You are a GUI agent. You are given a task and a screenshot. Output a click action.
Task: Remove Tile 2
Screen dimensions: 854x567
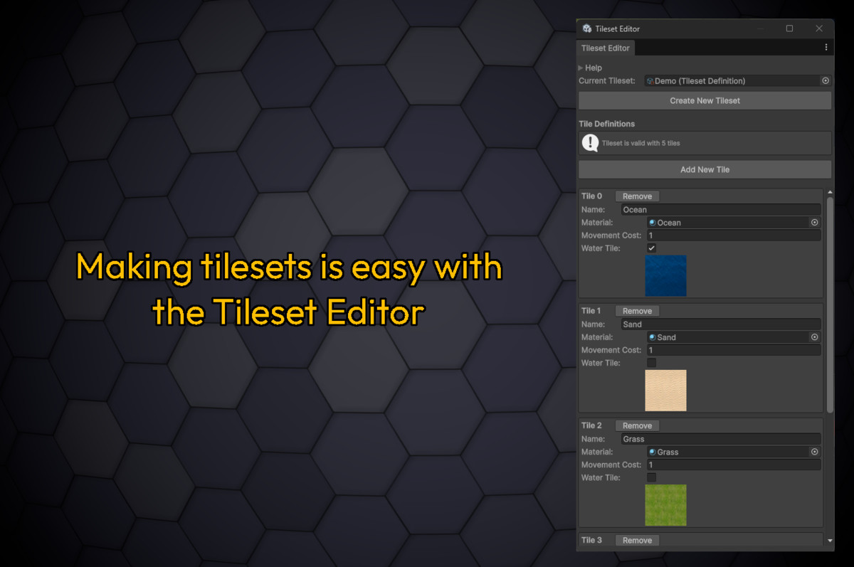click(637, 425)
